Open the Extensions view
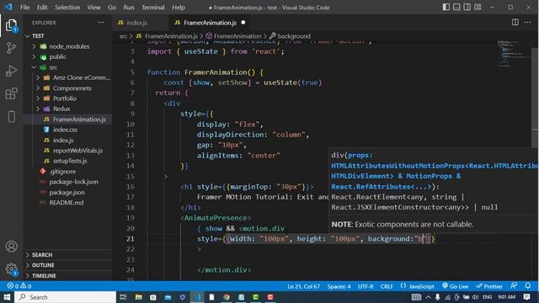The image size is (539, 303). [11, 93]
